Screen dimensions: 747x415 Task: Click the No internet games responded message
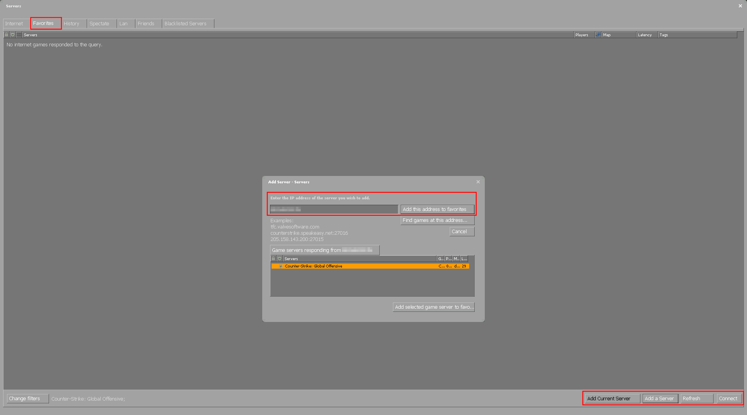(x=54, y=45)
